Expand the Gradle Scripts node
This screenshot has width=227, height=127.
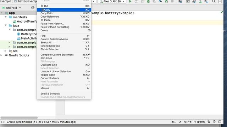click(1, 55)
